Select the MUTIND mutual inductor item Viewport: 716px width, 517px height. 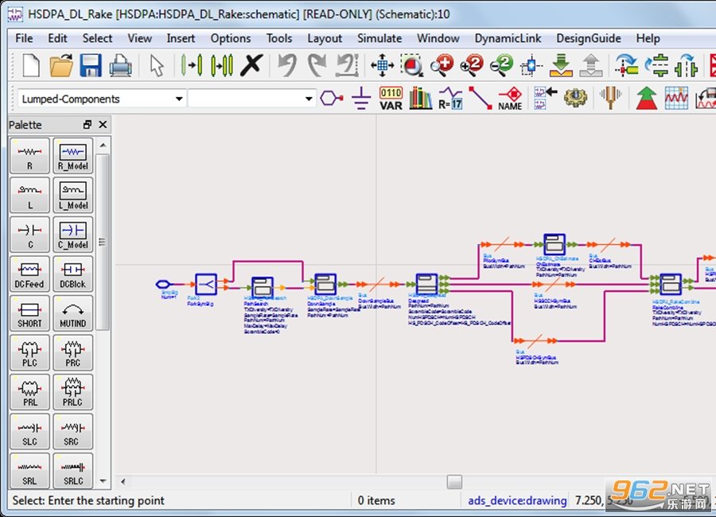[73, 313]
